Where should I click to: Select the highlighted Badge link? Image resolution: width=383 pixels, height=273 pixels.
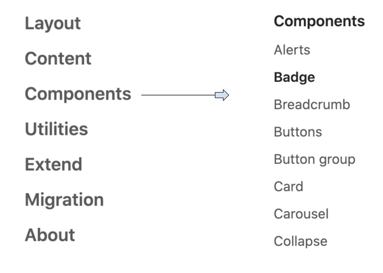(x=294, y=77)
